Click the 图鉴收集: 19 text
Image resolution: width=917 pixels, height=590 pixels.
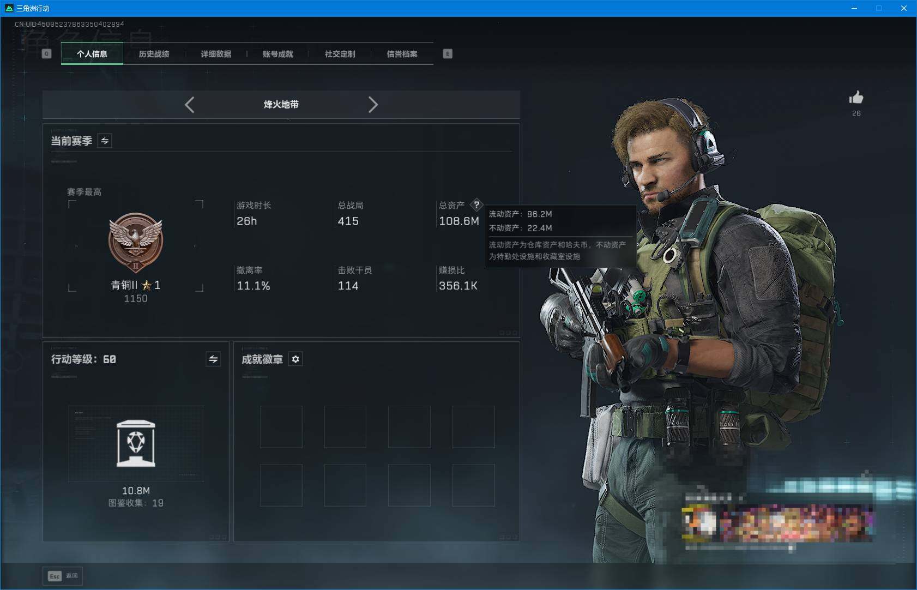(x=136, y=503)
